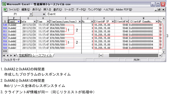
Task: Open the Time(msec/usec/nsec) filter dropdown
Action: (x=80, y=22)
